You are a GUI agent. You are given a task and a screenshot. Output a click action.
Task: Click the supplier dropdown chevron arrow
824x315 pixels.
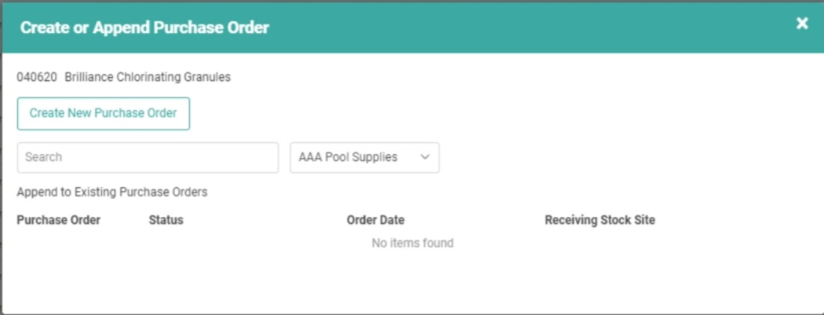[x=425, y=157]
